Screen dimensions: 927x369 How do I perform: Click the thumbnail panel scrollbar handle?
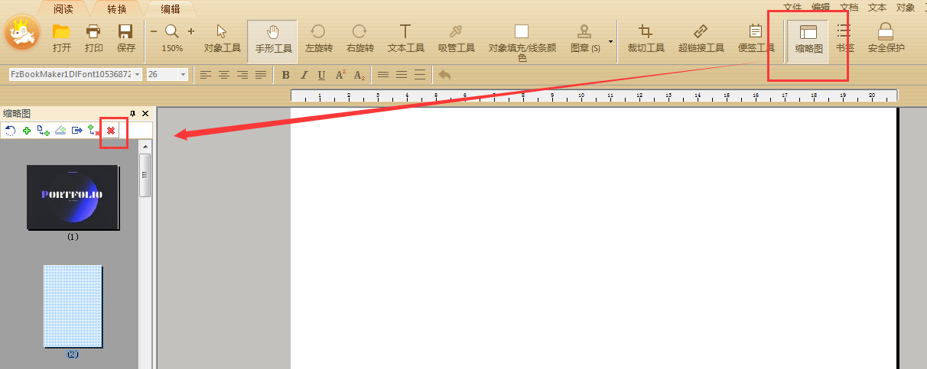tap(145, 175)
